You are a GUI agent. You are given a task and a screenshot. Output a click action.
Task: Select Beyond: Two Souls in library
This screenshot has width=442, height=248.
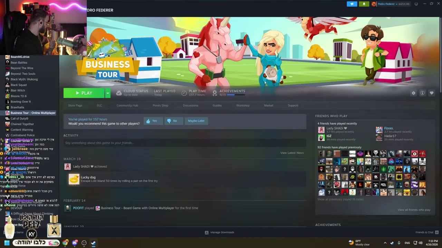(x=23, y=74)
